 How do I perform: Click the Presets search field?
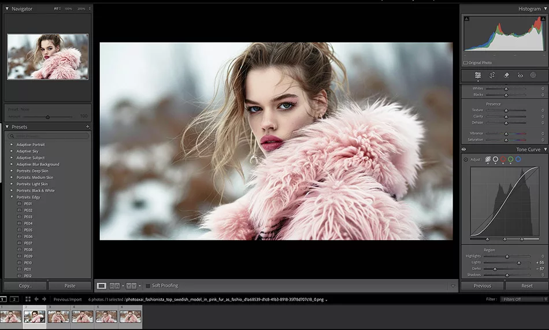pos(49,136)
